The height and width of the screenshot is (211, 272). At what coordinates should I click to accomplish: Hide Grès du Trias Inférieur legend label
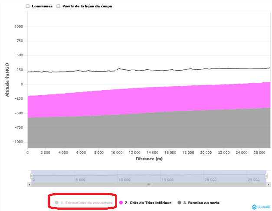(147, 202)
